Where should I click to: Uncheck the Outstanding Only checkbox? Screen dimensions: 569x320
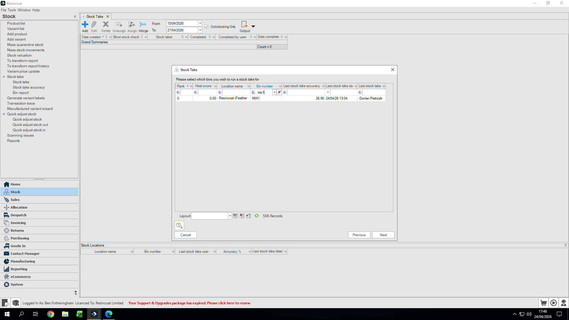pos(207,27)
